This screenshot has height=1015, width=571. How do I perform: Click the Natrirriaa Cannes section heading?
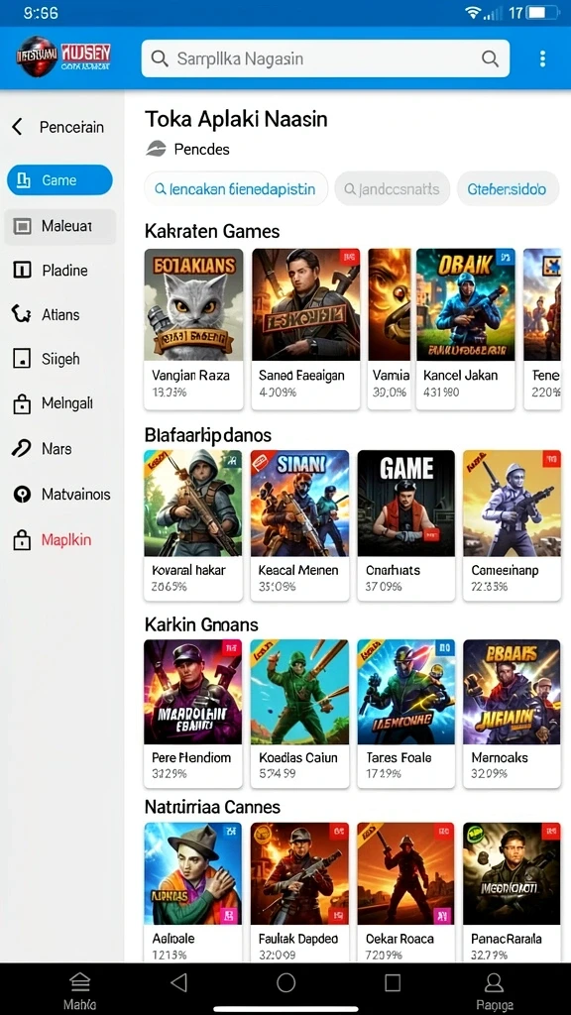point(212,807)
